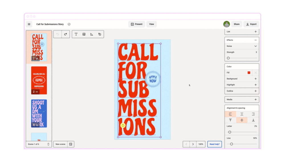The height and width of the screenshot is (162, 285).
Task: Click the Need help? button
Action: tap(215, 144)
